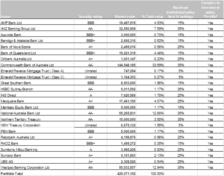Image resolution: width=224 pixels, height=176 pixels.
Task: Select the Macquarie Bank issuer cell
Action: [12, 101]
